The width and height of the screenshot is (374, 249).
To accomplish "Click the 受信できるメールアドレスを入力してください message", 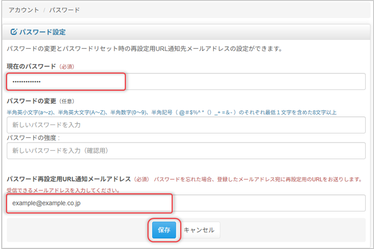I will tap(63, 191).
